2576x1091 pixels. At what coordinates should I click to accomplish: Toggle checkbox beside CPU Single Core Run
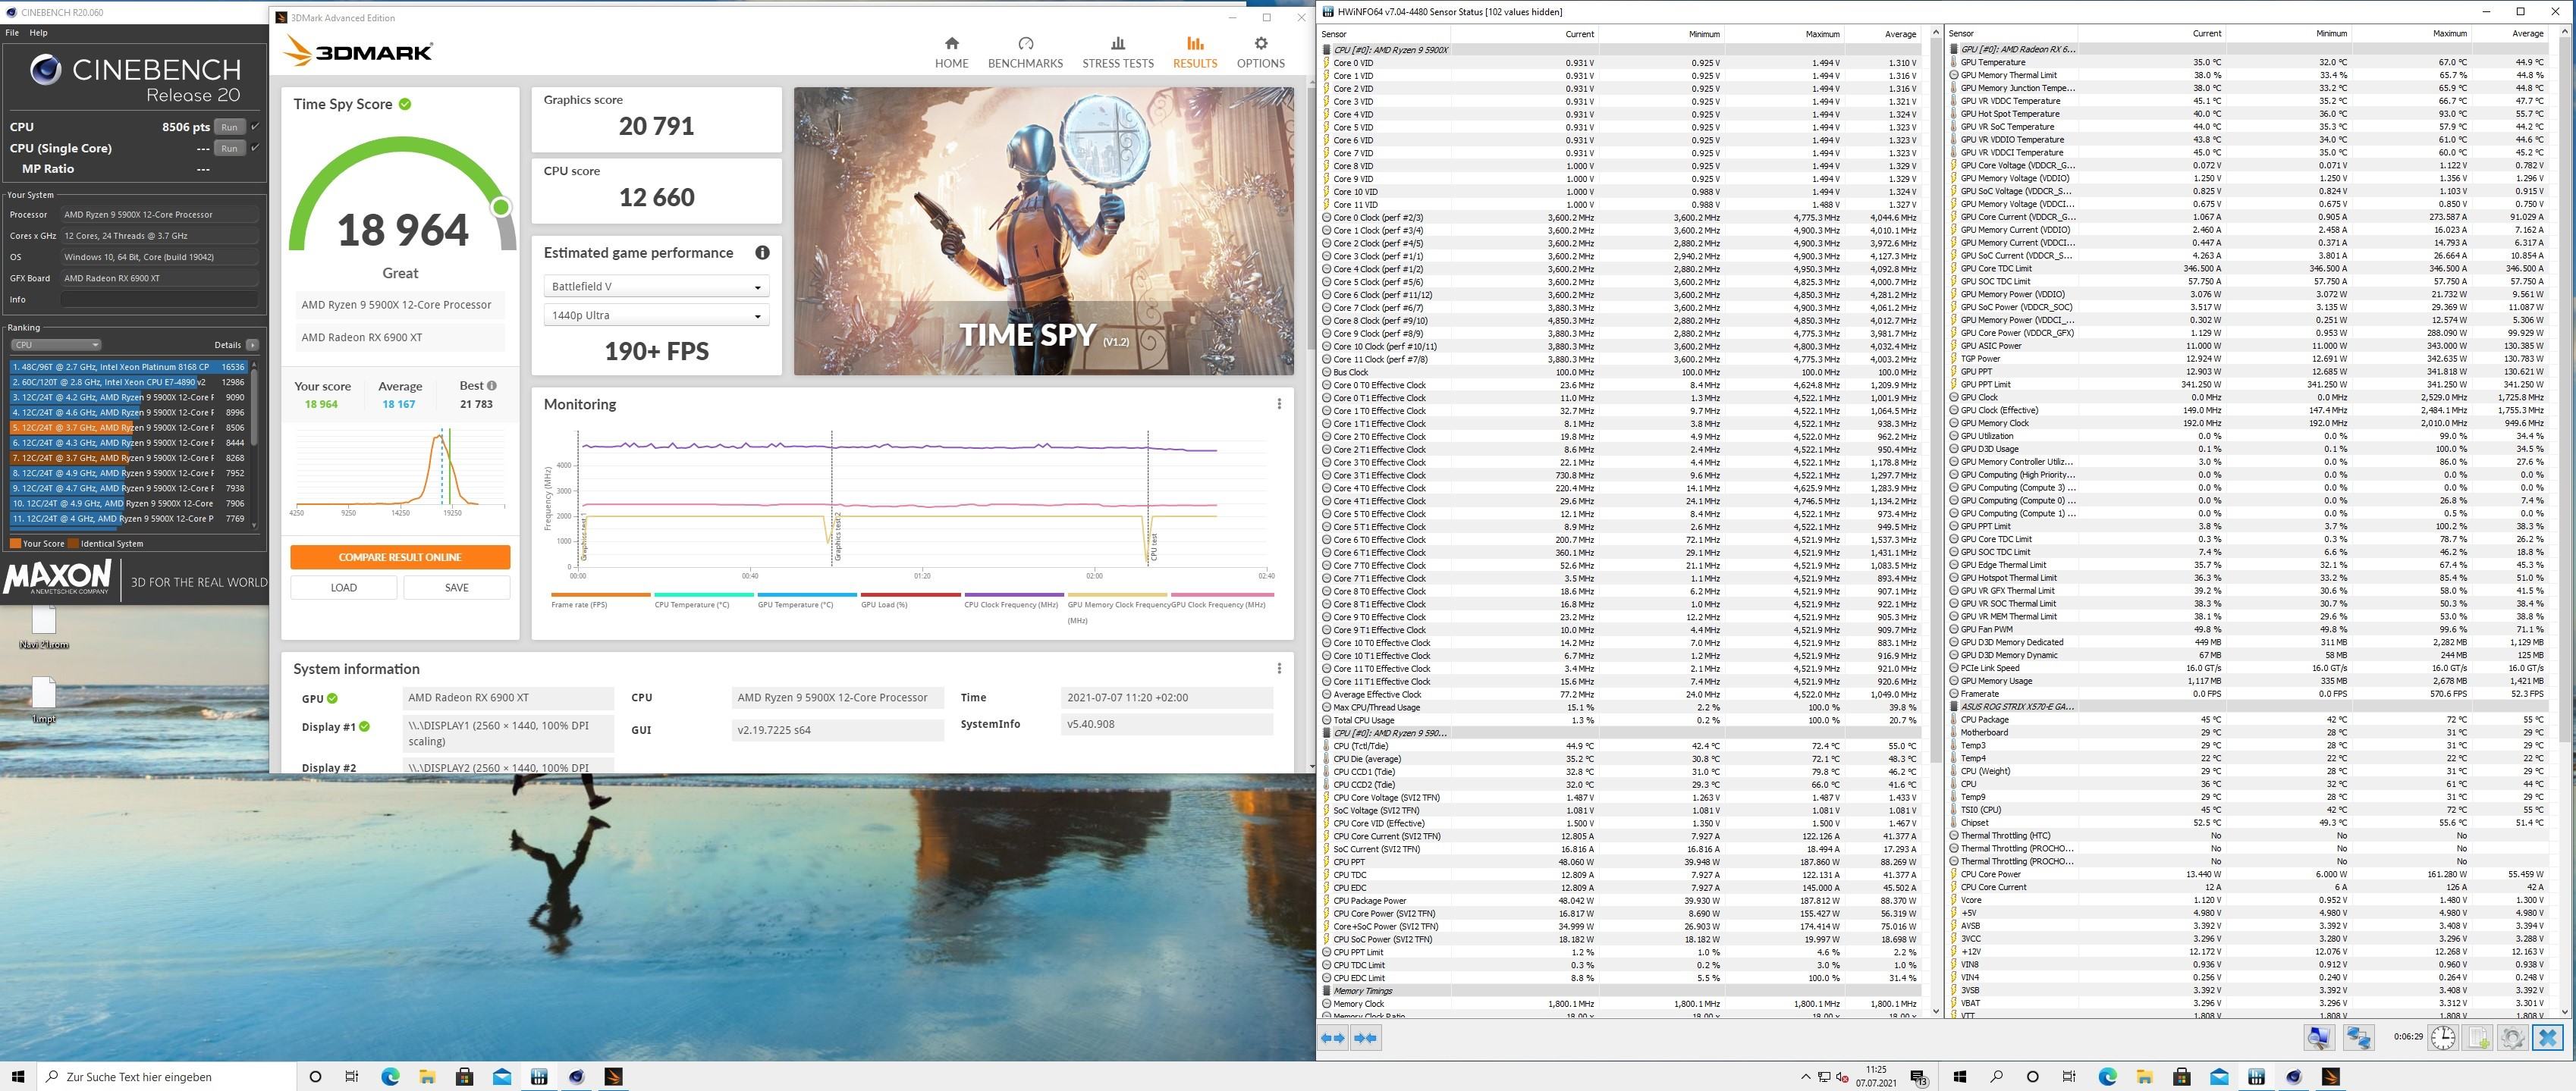point(255,148)
